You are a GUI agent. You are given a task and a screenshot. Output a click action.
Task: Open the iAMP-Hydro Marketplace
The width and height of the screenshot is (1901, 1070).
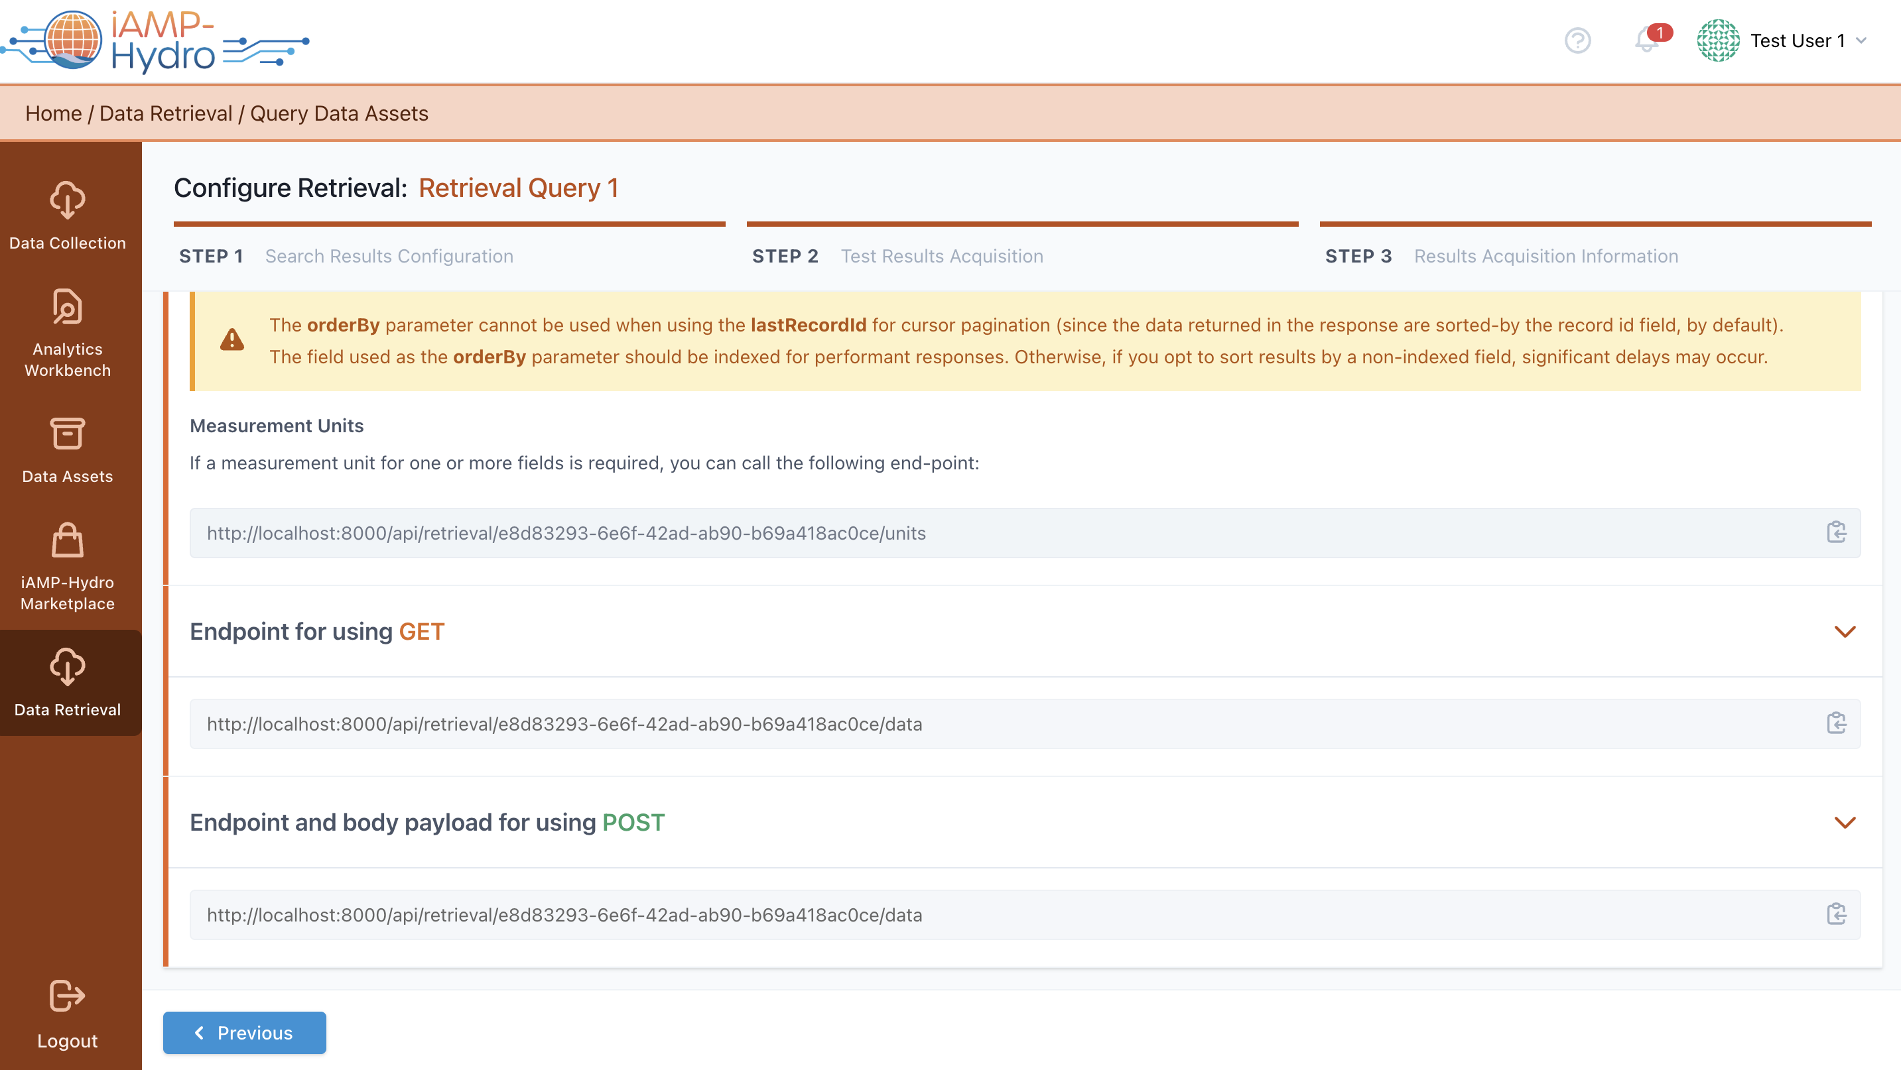pyautogui.click(x=67, y=566)
